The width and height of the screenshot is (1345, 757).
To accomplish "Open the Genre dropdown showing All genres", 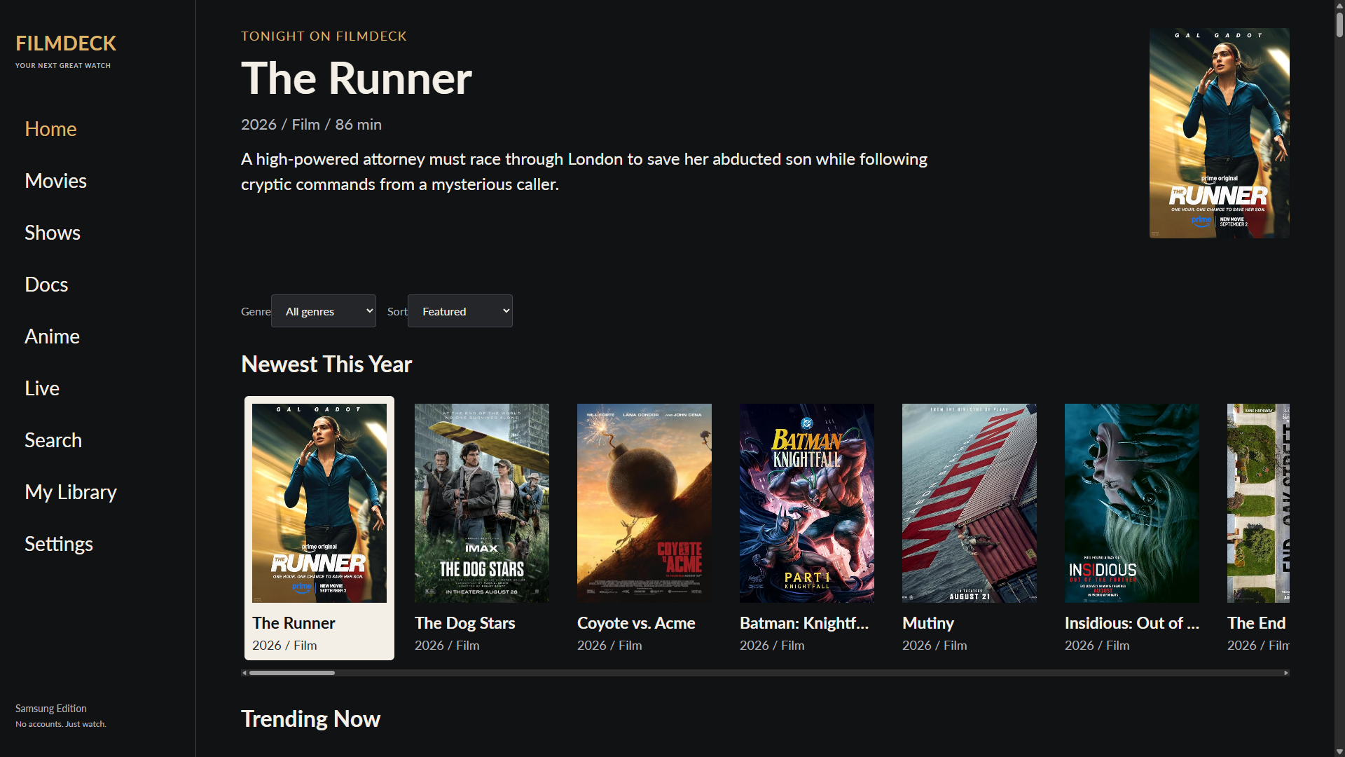I will point(324,311).
